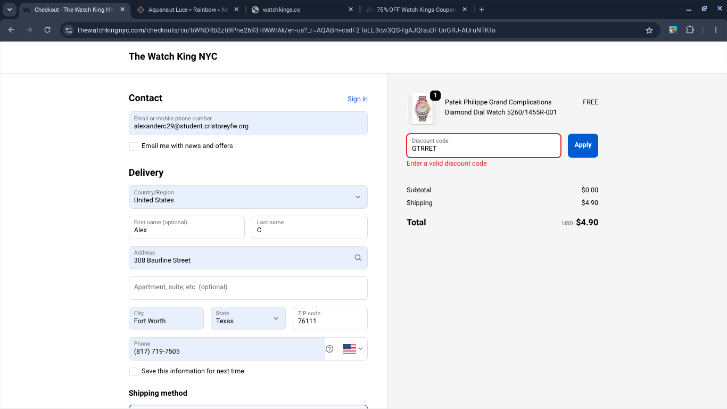Screen dimensions: 727x409
Task: Click the Email or mobile phone number field
Action: click(x=248, y=123)
